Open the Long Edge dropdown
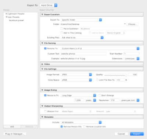This screenshot has width=147, height=139. pyautogui.click(x=78, y=95)
